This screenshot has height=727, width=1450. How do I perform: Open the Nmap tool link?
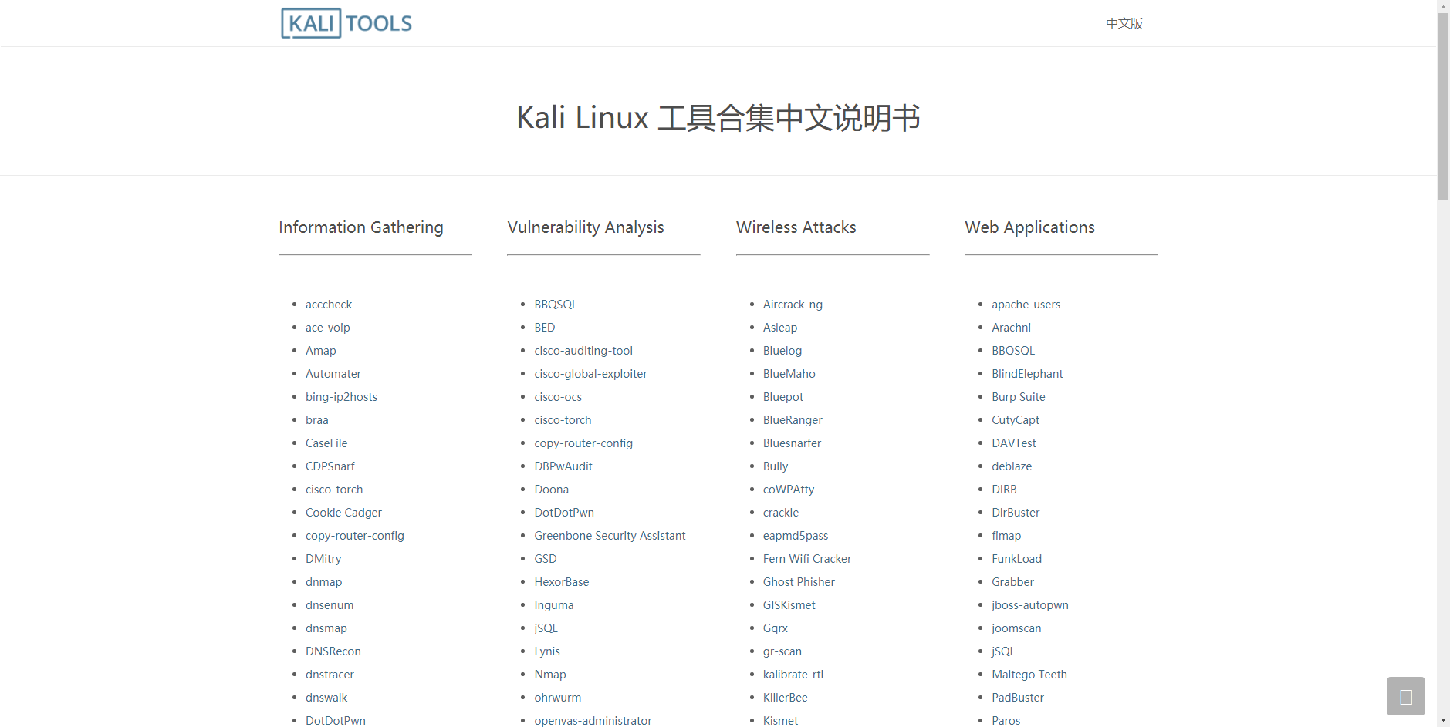click(549, 675)
